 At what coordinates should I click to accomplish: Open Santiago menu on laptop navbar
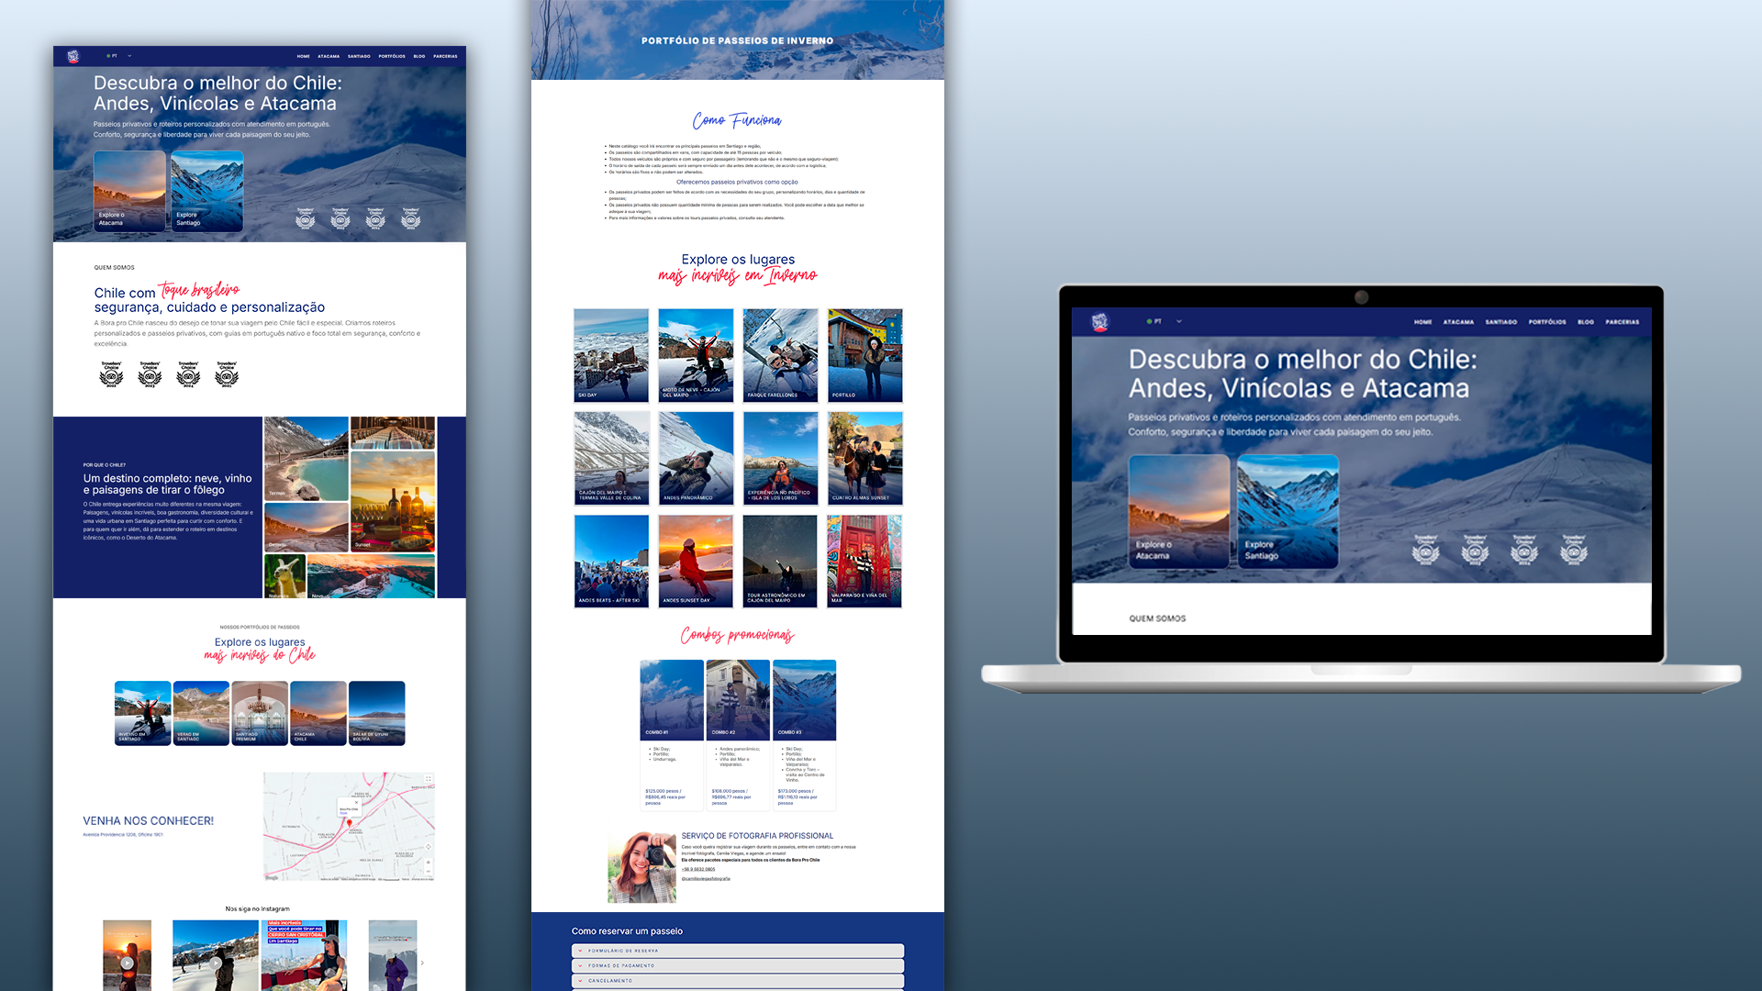pyautogui.click(x=1501, y=322)
